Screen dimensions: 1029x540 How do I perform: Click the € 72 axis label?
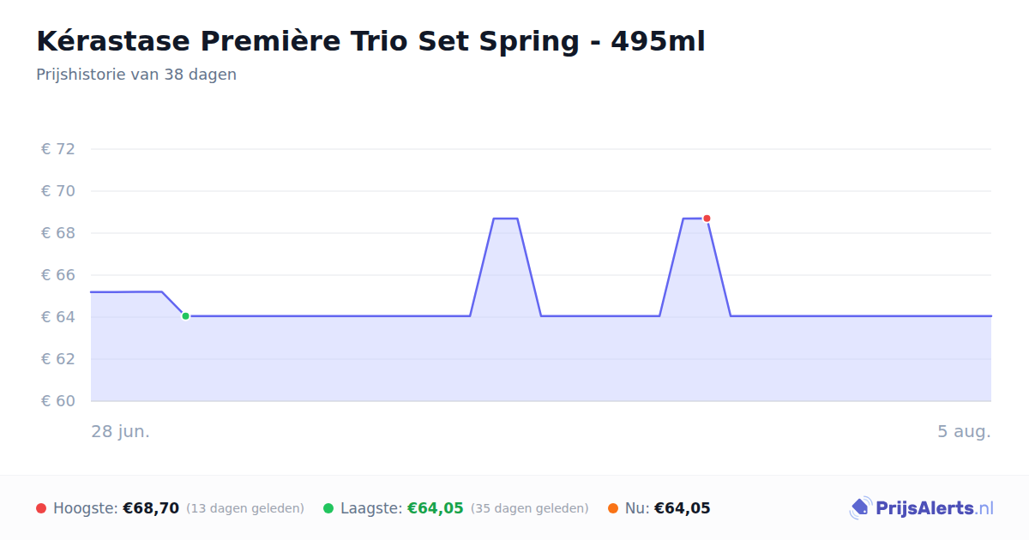coord(58,149)
